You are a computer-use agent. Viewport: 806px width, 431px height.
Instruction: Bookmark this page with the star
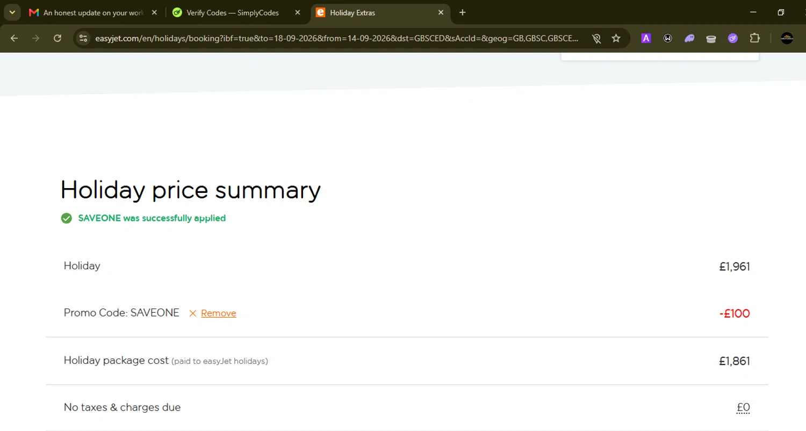click(x=616, y=38)
